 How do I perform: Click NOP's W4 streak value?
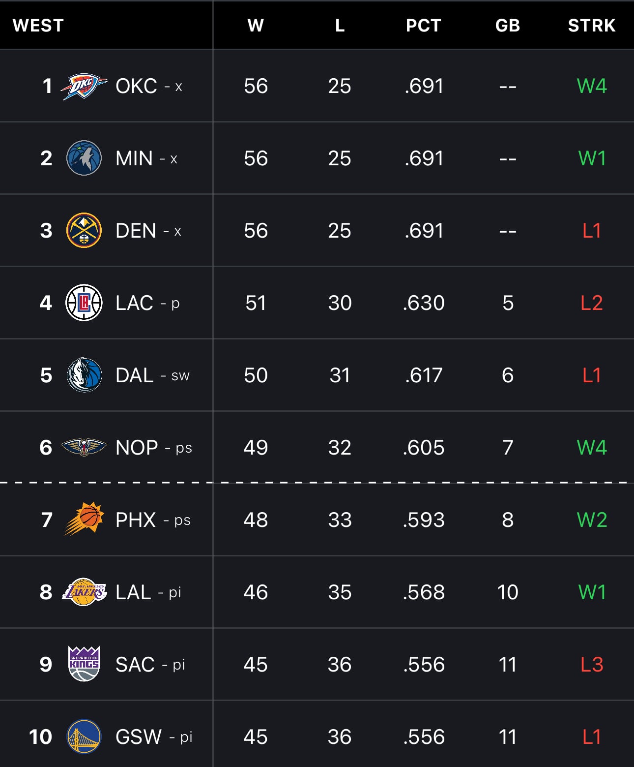tap(592, 447)
